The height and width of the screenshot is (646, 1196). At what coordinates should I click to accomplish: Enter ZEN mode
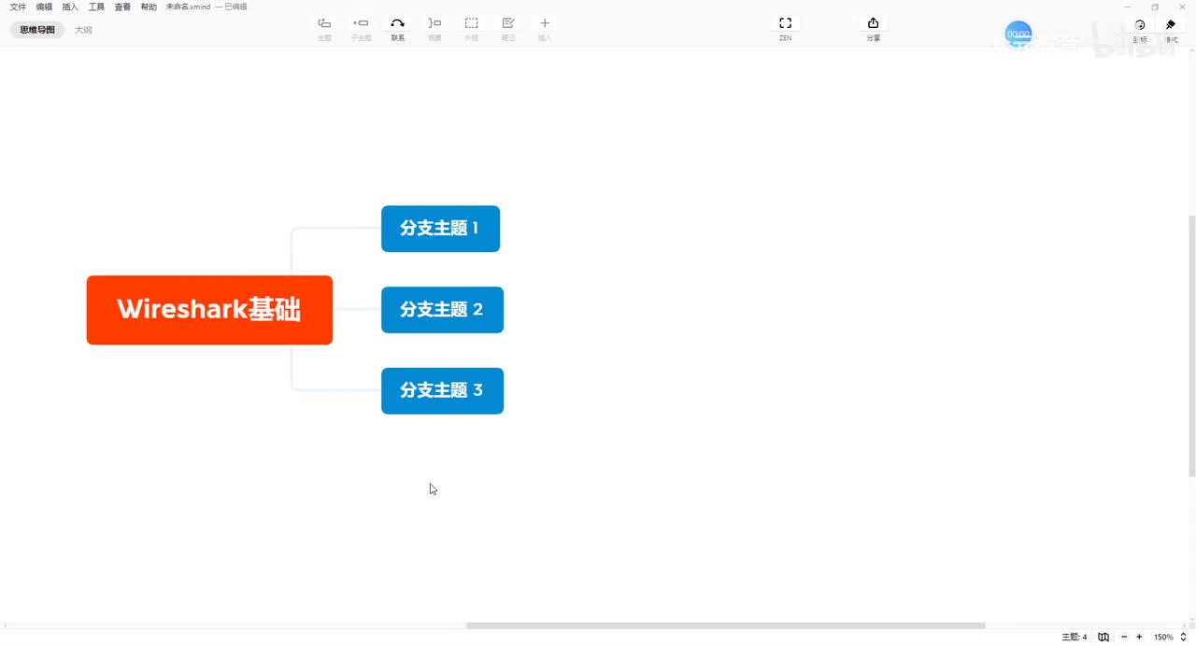point(785,23)
